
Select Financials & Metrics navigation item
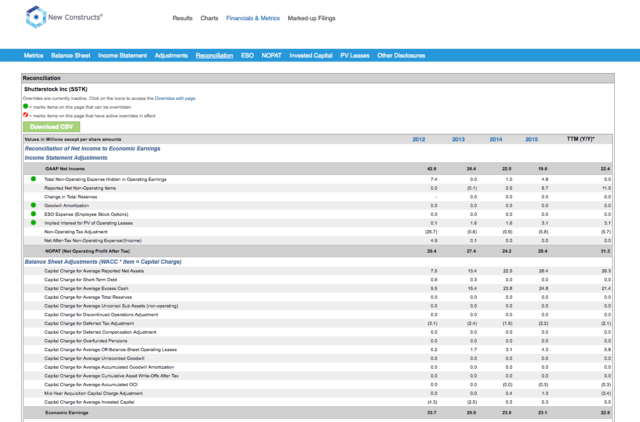[x=253, y=18]
